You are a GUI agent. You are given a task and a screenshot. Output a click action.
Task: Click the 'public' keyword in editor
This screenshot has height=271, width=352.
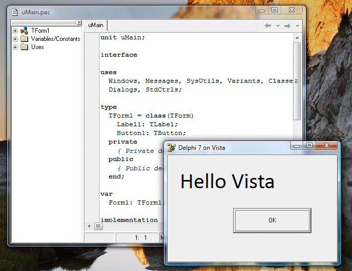click(x=121, y=159)
